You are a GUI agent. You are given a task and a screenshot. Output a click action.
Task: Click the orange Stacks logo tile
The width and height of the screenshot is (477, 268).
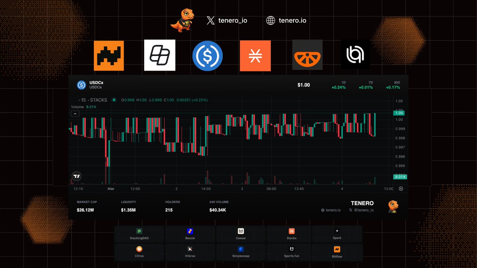click(255, 56)
